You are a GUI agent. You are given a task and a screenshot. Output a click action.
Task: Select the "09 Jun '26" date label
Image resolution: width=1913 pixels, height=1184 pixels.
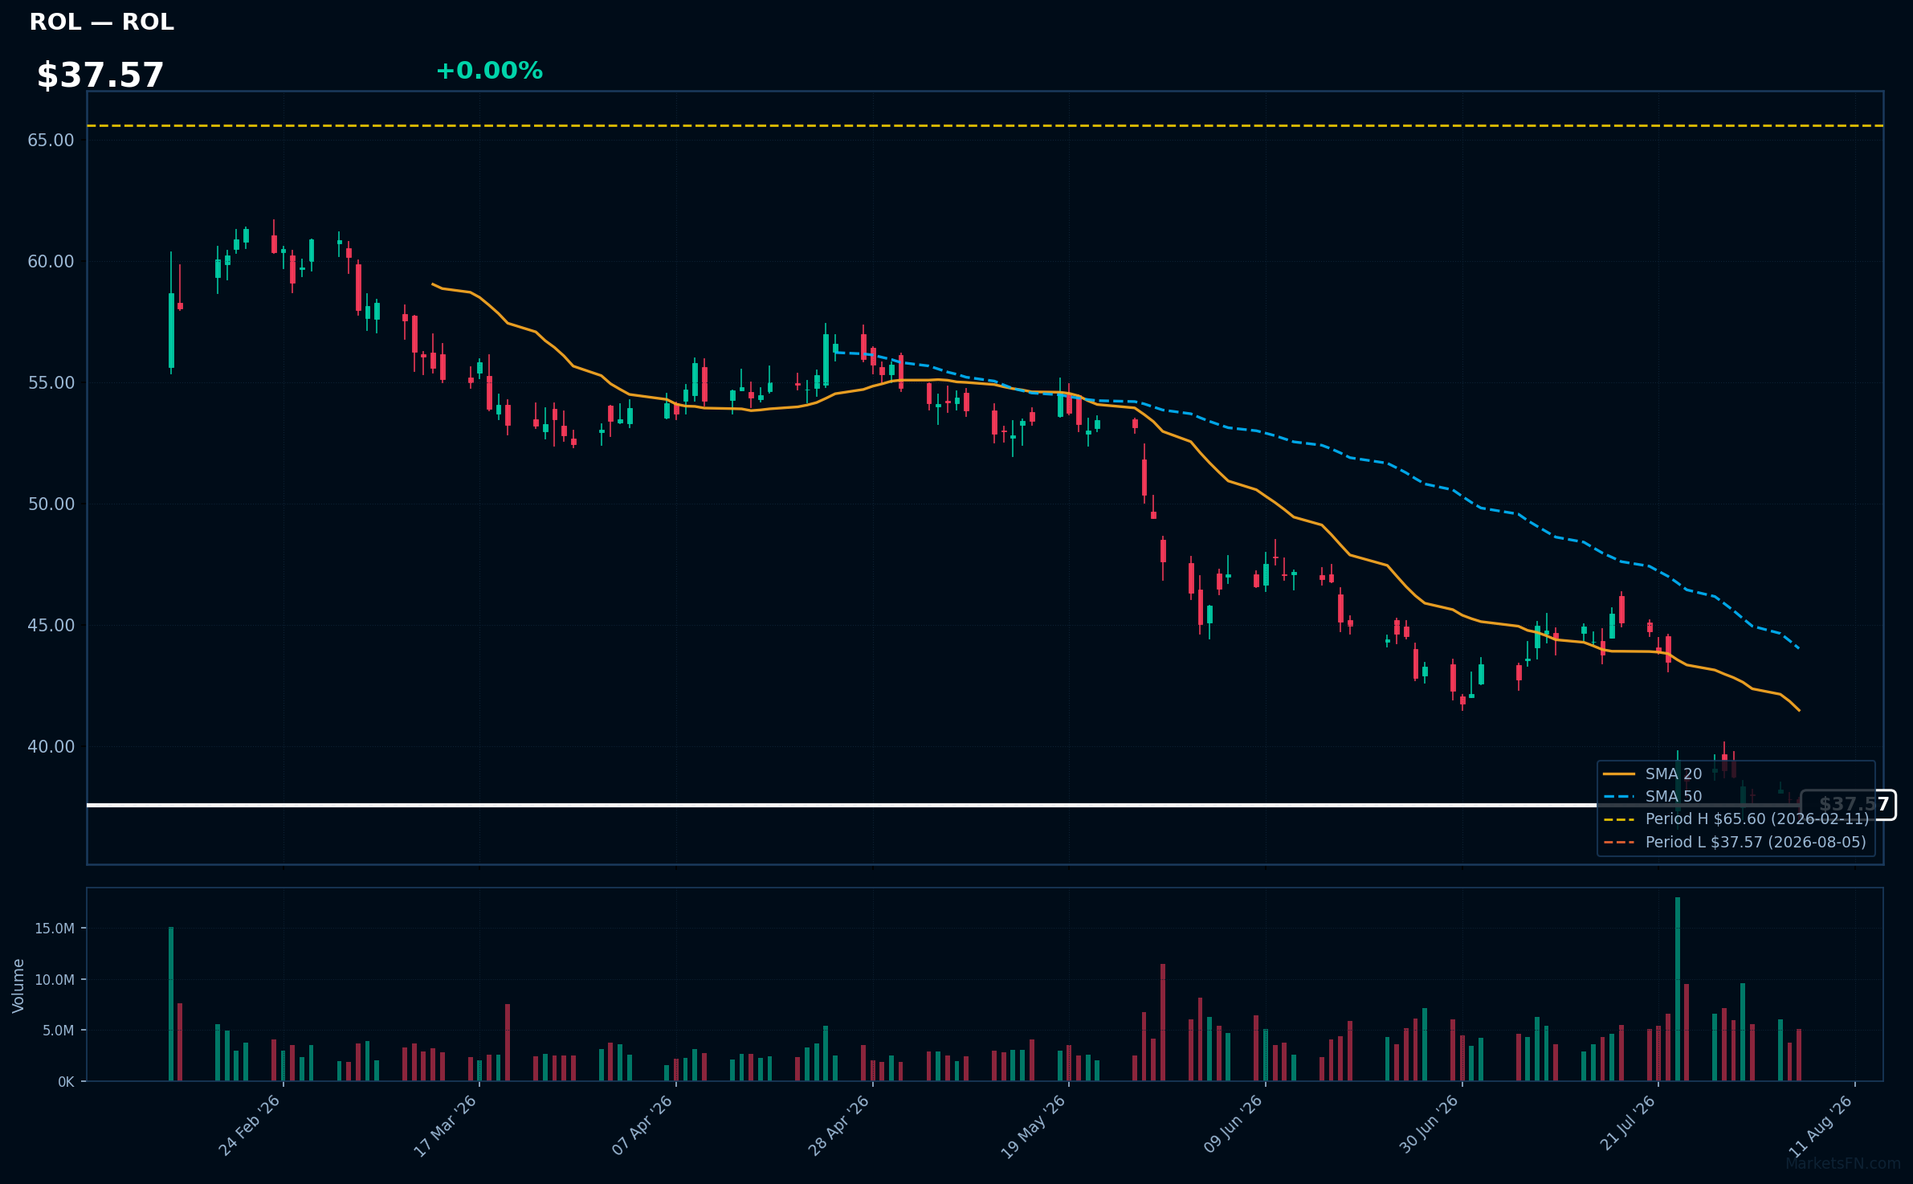[1234, 1125]
